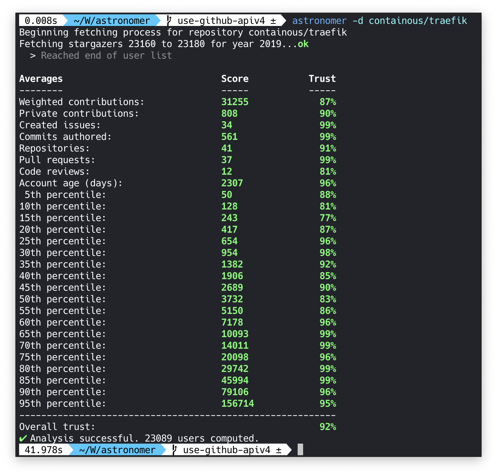
Task: Click 20th percentile score 417
Action: coord(229,230)
